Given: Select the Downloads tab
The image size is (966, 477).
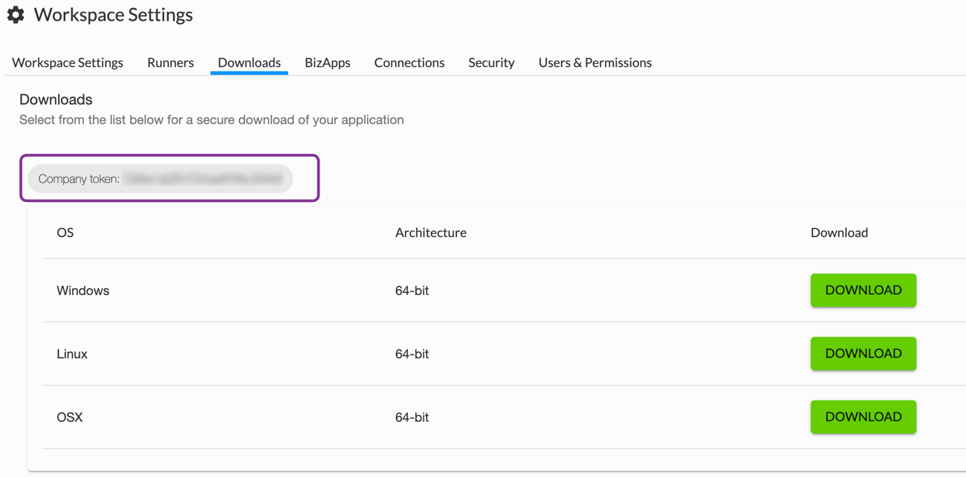Looking at the screenshot, I should pyautogui.click(x=249, y=62).
